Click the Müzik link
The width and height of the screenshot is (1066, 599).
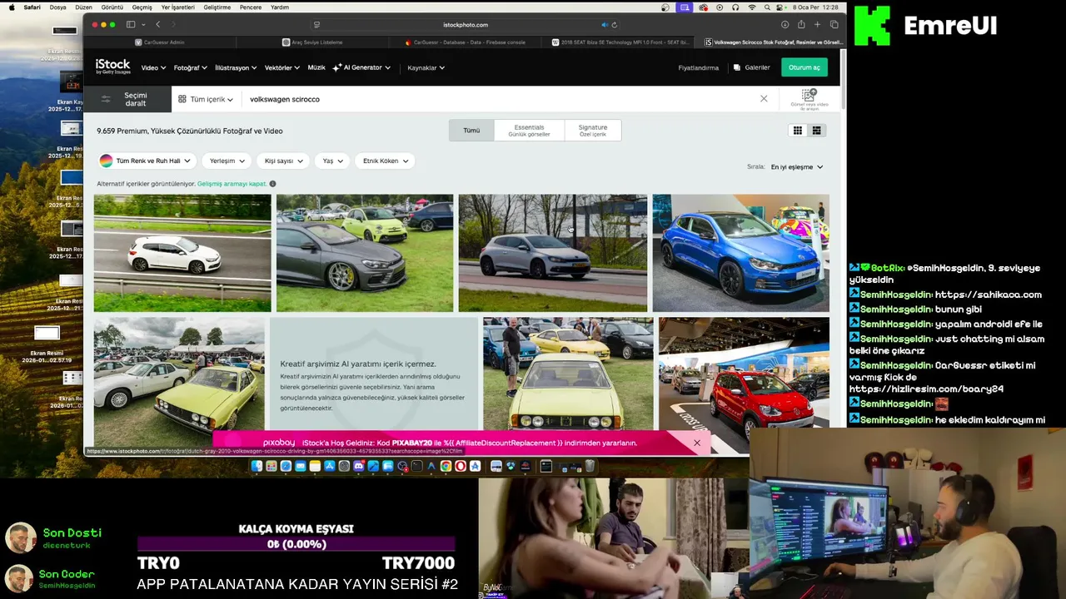click(x=316, y=67)
